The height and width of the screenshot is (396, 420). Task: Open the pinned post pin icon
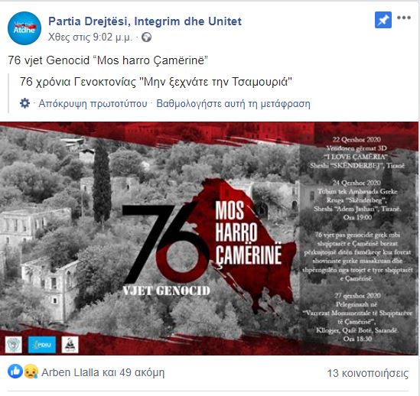click(383, 20)
